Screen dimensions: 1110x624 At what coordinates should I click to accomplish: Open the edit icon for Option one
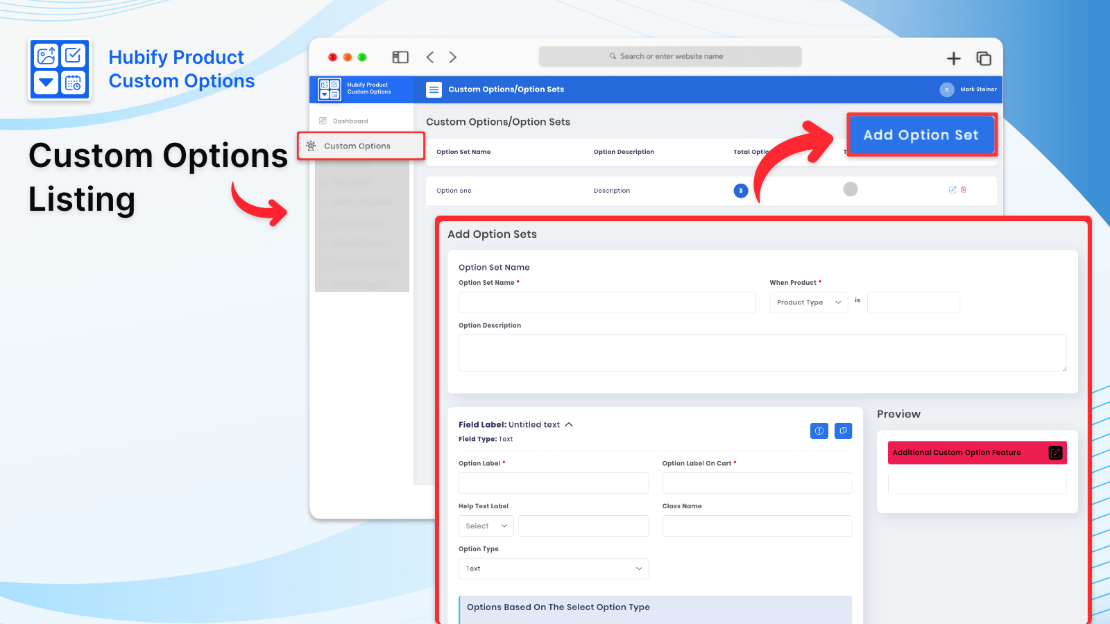click(x=953, y=190)
